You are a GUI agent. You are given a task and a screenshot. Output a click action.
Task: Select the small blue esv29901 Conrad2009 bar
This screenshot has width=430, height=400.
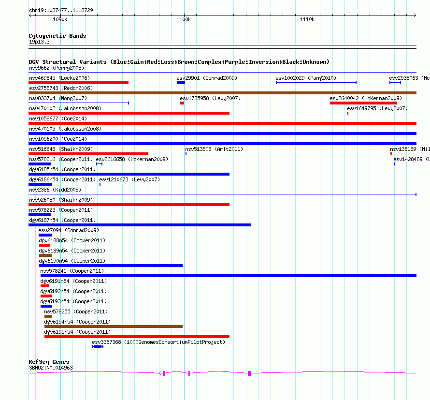click(x=181, y=83)
